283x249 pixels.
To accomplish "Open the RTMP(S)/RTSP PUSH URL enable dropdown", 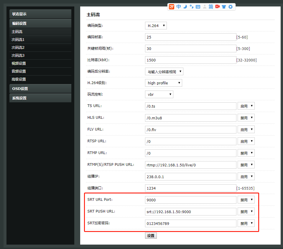I will [246, 165].
